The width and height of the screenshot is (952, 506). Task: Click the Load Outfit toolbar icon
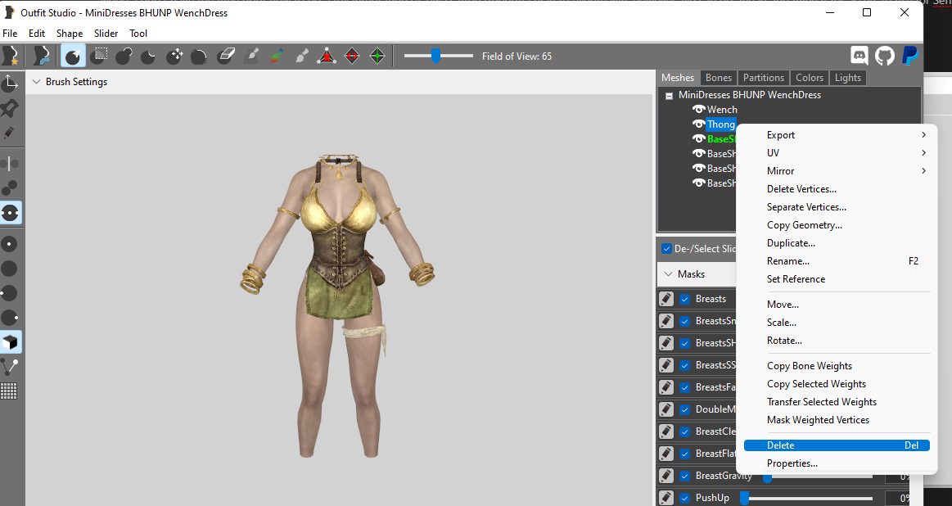[x=41, y=56]
